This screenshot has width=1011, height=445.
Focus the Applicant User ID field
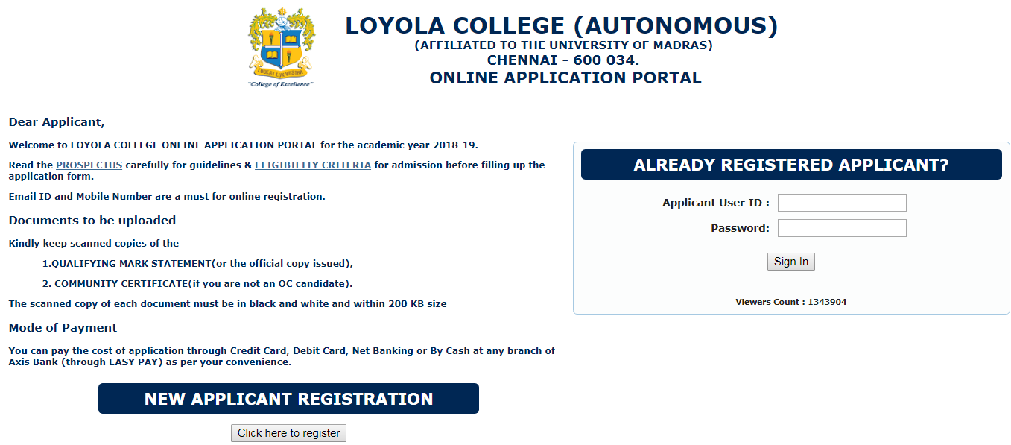pos(842,203)
